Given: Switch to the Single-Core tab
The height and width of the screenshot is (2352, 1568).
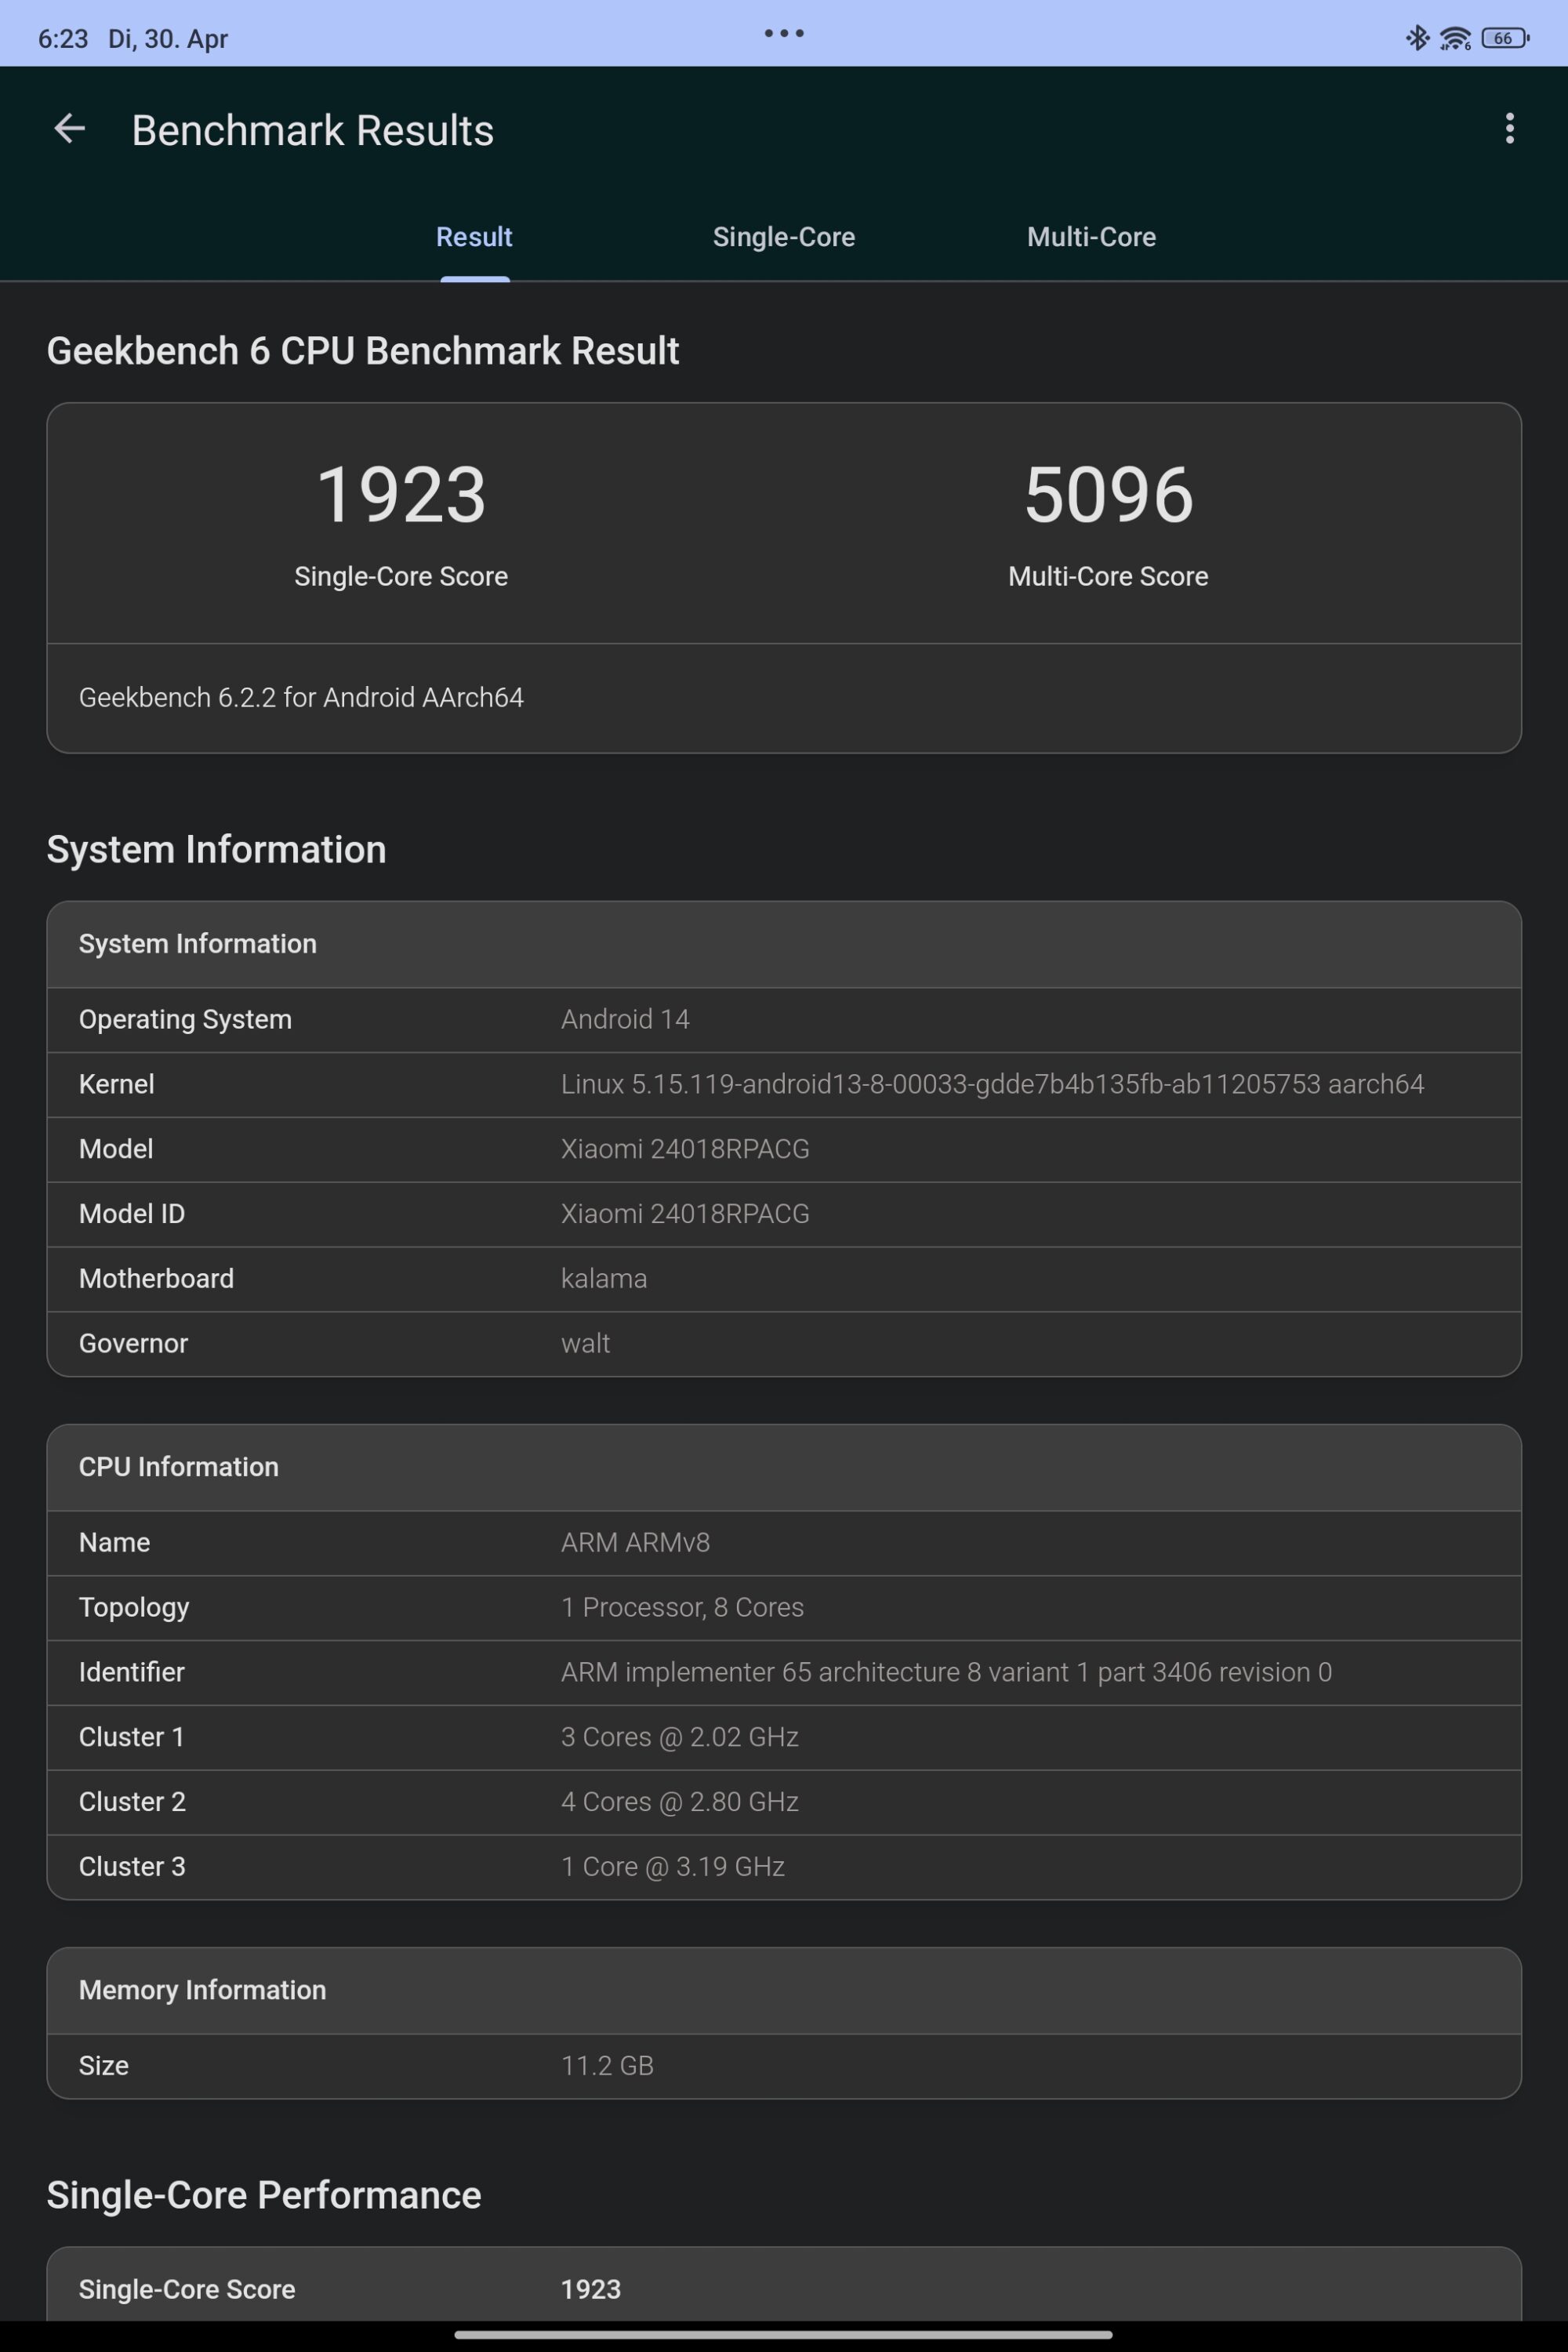Looking at the screenshot, I should pos(783,237).
